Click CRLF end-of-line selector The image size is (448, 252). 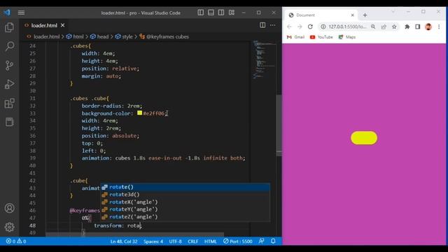(193, 241)
